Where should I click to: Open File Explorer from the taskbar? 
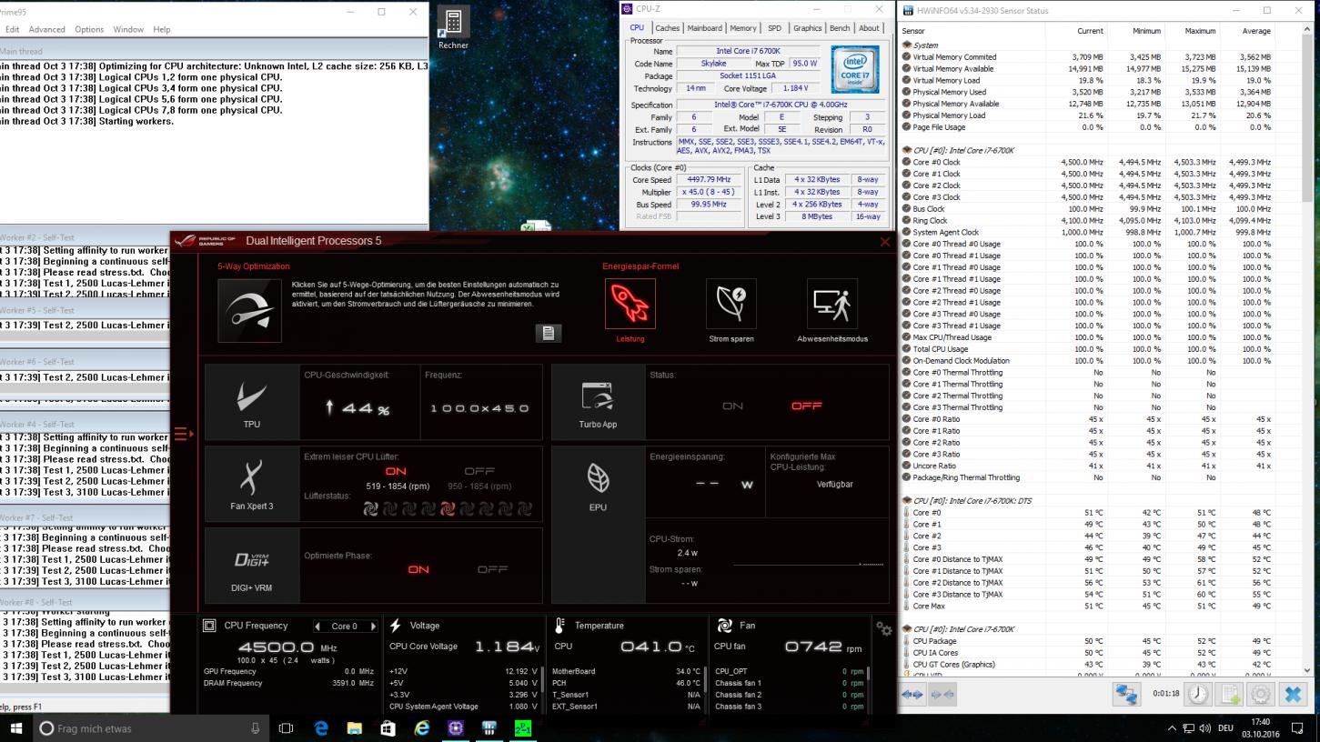(355, 728)
